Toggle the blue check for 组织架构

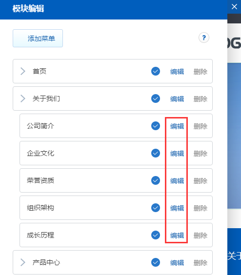[x=156, y=208]
